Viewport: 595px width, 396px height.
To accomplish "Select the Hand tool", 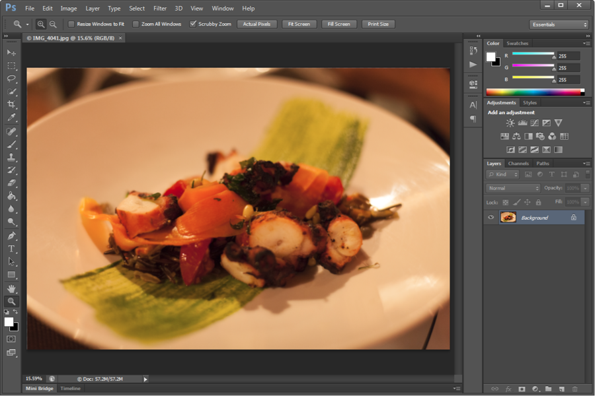I will pos(11,289).
